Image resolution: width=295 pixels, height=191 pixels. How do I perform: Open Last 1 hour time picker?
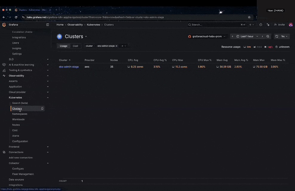(247, 36)
